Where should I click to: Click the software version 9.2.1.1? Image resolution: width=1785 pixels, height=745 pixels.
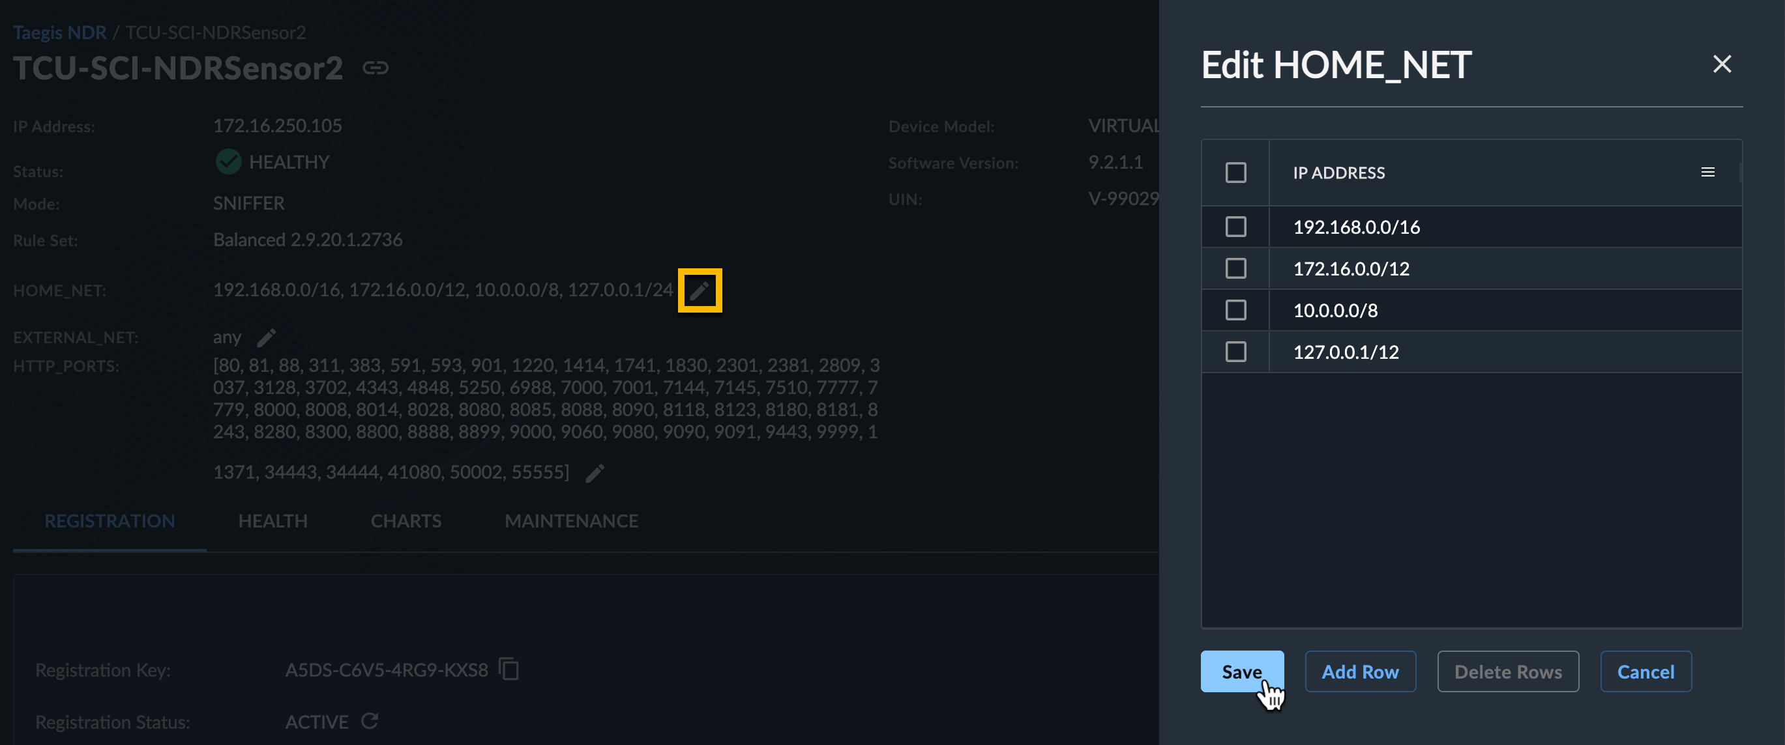pos(1115,162)
